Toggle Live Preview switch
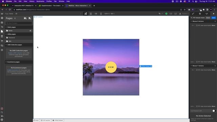This screenshot has width=217, height=122. pos(214,111)
